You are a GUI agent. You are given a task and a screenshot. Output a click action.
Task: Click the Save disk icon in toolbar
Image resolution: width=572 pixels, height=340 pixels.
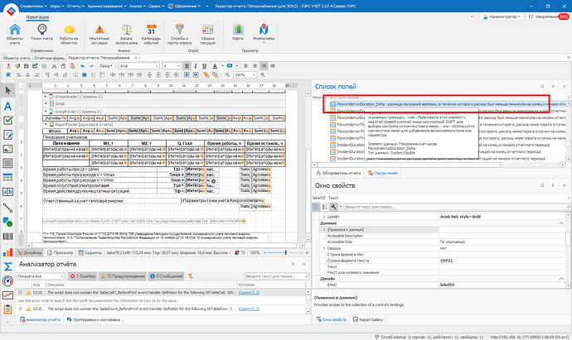coord(26,66)
